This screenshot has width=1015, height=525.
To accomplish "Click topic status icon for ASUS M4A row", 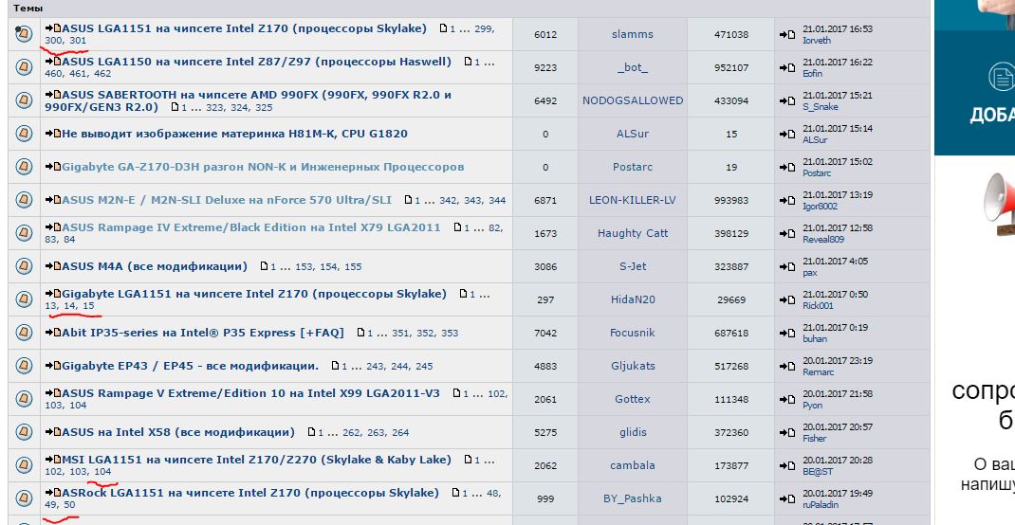I will click(x=24, y=266).
